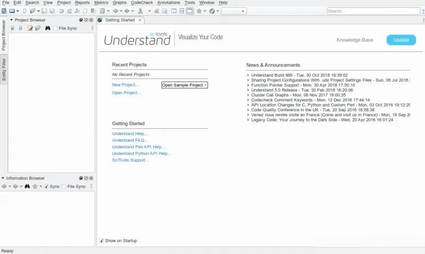Click the Analyze project icon
425x254 pixels.
140,11
